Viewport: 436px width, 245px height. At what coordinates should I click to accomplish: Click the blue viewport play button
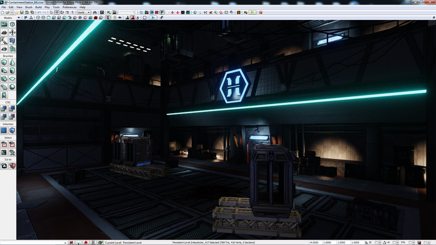click(153, 18)
